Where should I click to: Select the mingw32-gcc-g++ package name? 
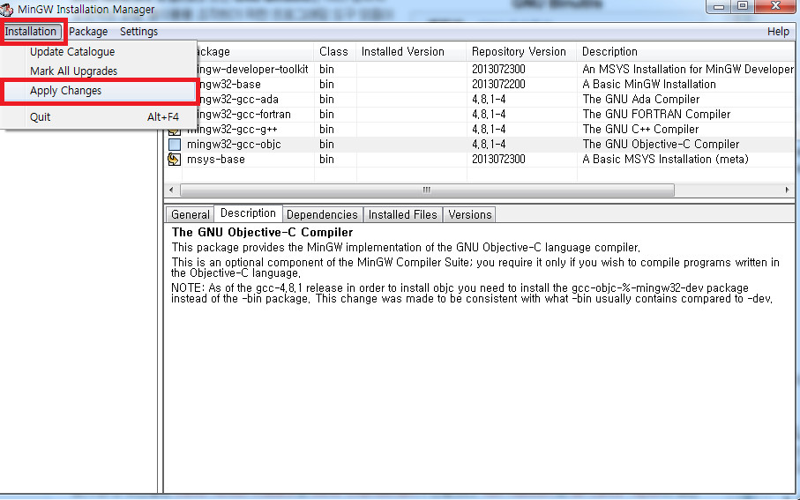click(x=232, y=130)
